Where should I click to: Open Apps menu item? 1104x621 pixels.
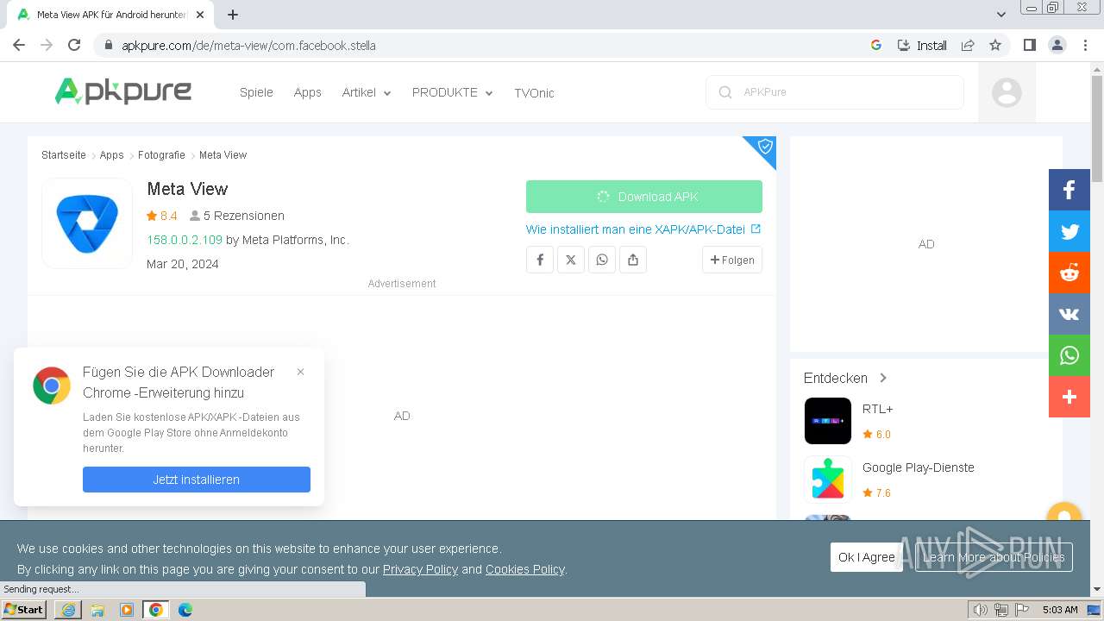(307, 92)
